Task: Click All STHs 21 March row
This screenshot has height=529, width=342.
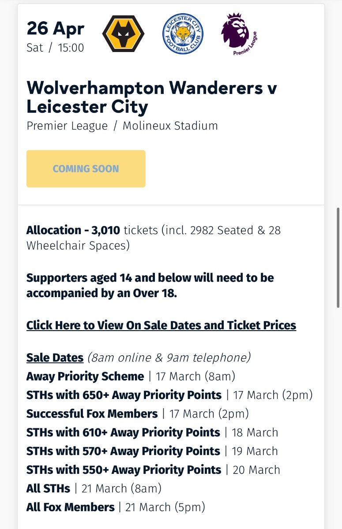Action: tap(94, 488)
